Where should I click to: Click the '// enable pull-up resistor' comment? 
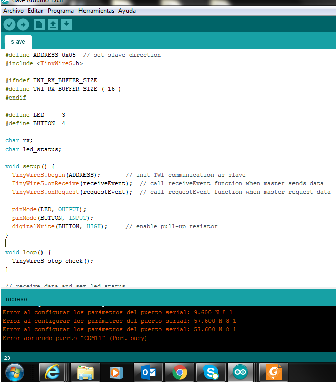pos(172,227)
